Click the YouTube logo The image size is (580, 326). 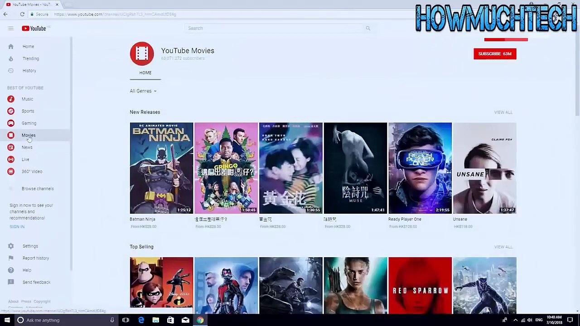pyautogui.click(x=34, y=29)
